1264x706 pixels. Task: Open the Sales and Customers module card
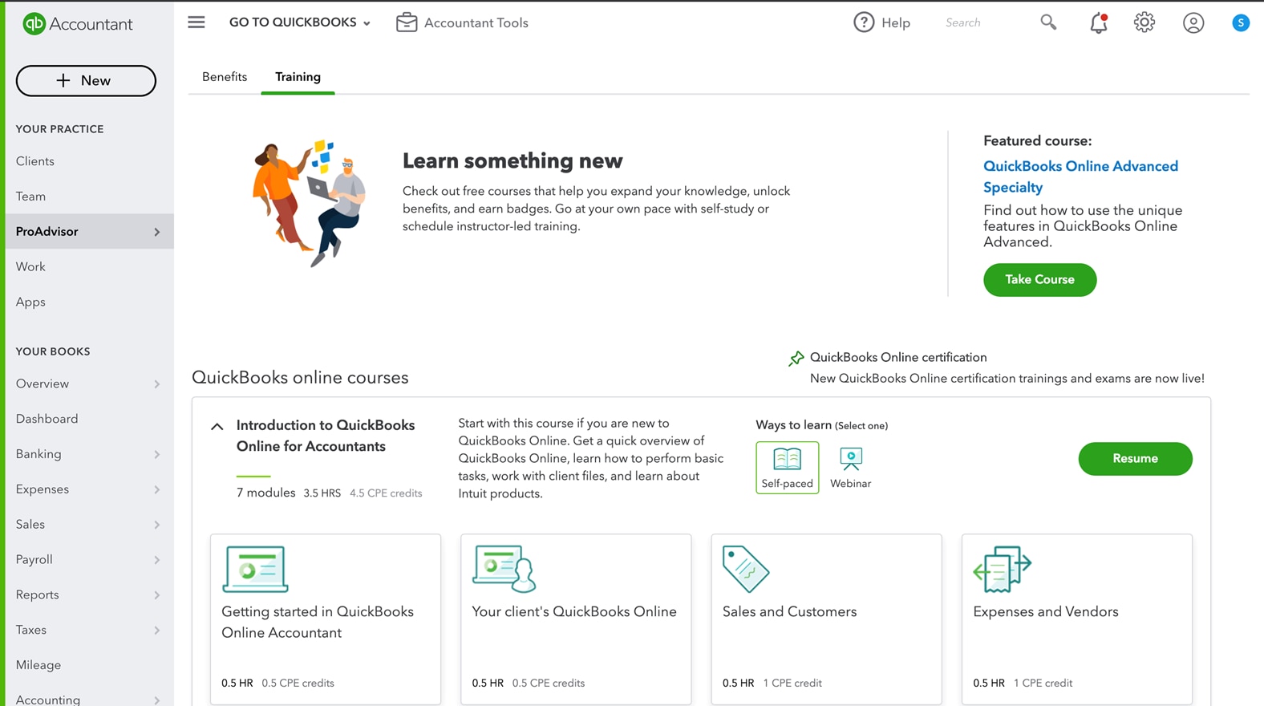click(x=826, y=619)
